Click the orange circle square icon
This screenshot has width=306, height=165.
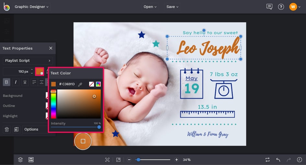83,141
